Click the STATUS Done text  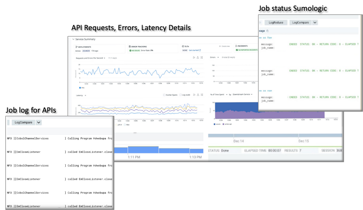coord(218,151)
